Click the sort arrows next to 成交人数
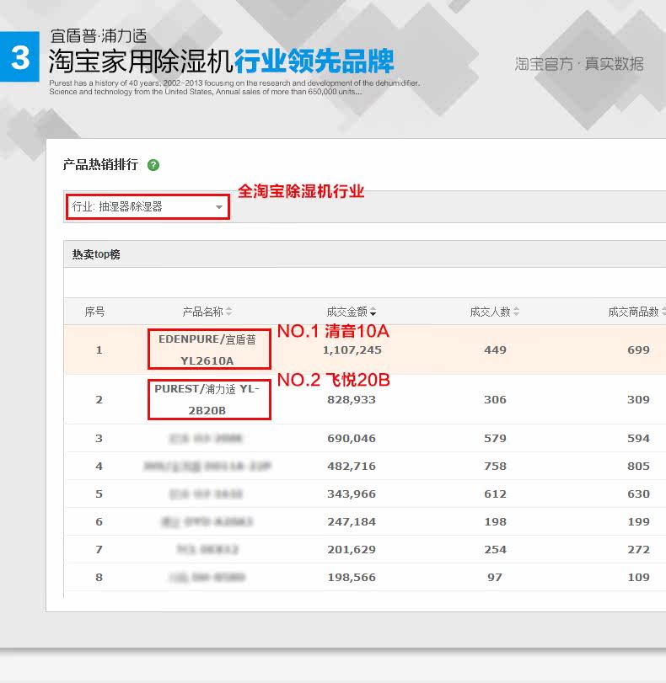Image resolution: width=666 pixels, height=683 pixels. pos(517,312)
